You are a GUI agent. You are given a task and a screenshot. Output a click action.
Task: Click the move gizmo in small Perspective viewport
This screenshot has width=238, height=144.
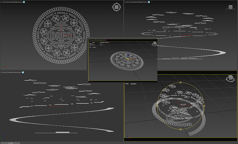[x=128, y=57]
